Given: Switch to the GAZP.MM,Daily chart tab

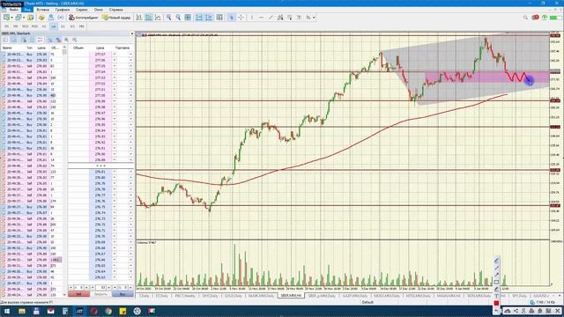Looking at the screenshot, I should (x=354, y=296).
